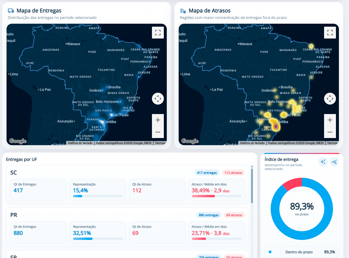Zoom out on the Mapa de Atrasos
The height and width of the screenshot is (258, 349).
coord(330,132)
